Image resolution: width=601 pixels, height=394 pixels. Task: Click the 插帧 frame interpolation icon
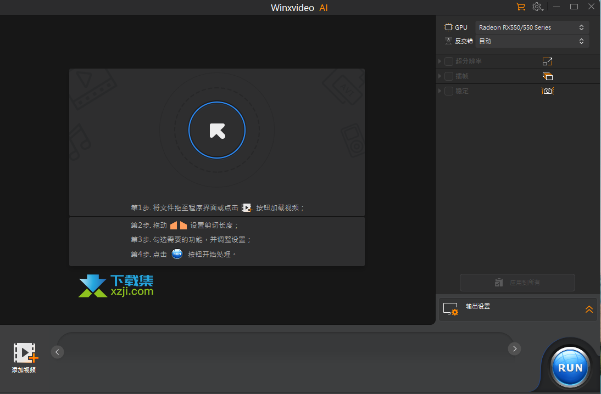[x=547, y=76]
